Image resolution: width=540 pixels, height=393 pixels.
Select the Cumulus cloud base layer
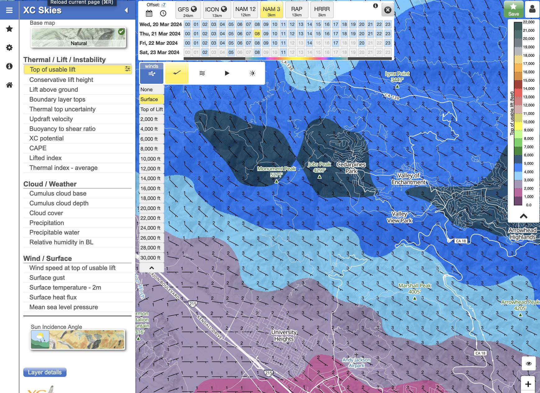[58, 193]
